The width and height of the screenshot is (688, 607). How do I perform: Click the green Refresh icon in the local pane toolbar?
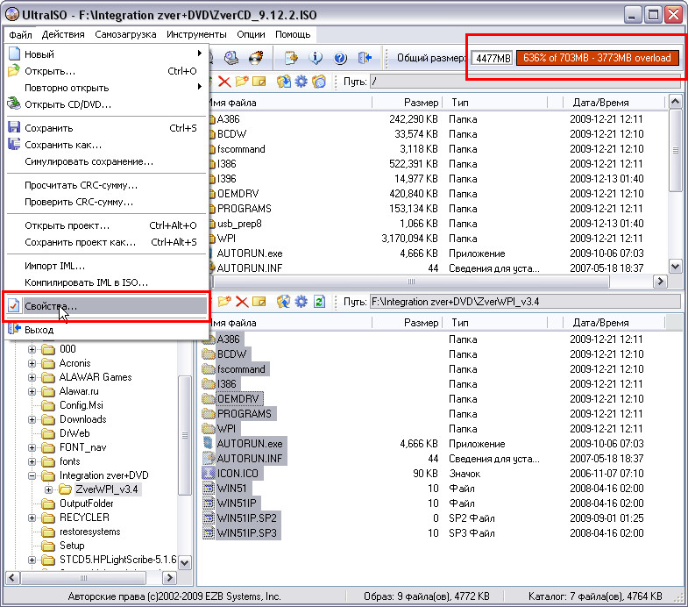319,301
